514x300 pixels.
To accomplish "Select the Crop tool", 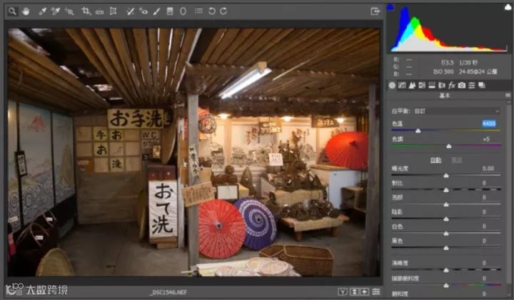I will (x=86, y=11).
